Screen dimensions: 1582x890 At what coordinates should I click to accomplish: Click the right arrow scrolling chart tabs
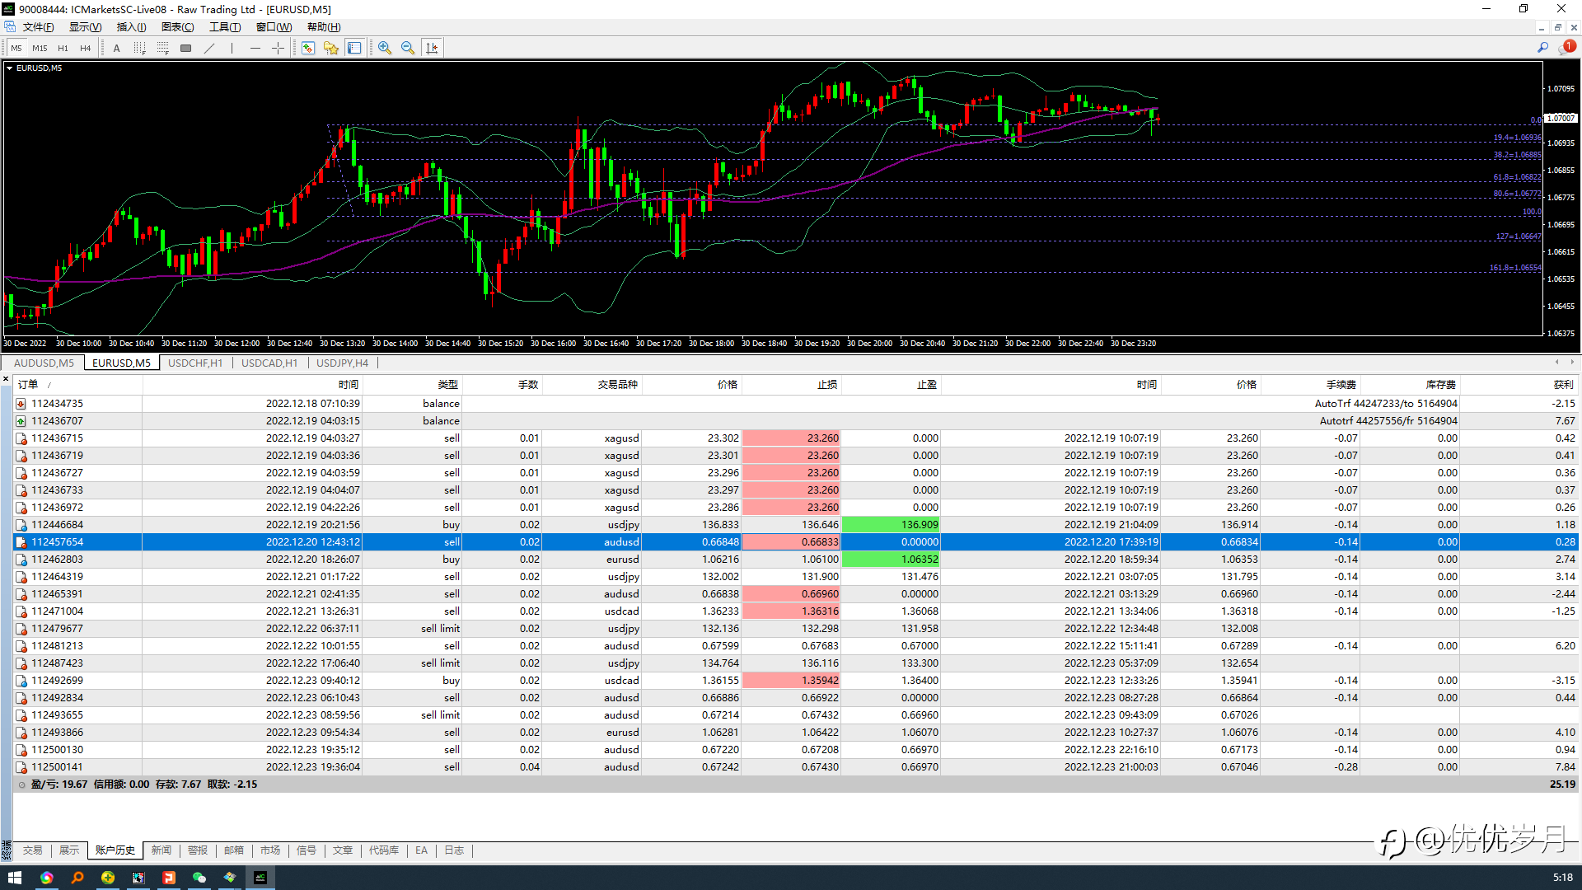(1572, 362)
